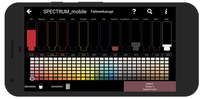
Task: Select the Magenta pigment tube
Action: click(x=42, y=36)
